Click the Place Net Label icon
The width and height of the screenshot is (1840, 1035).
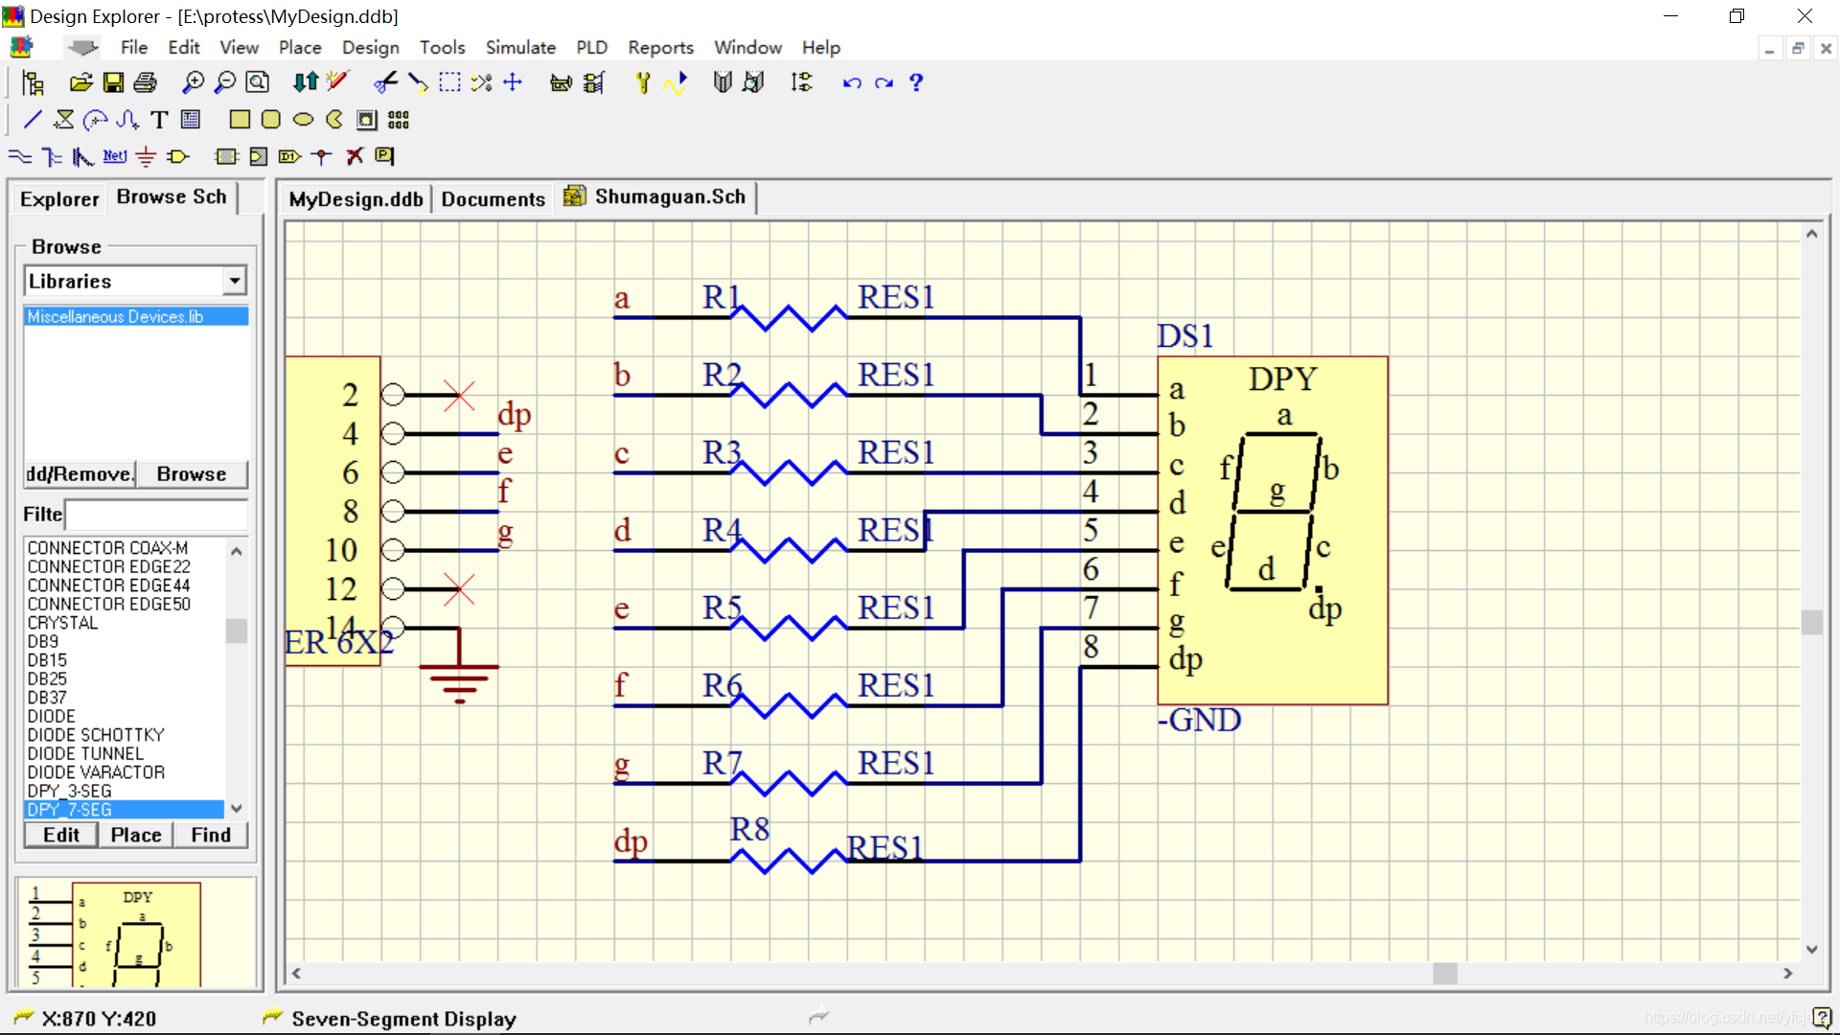115,156
